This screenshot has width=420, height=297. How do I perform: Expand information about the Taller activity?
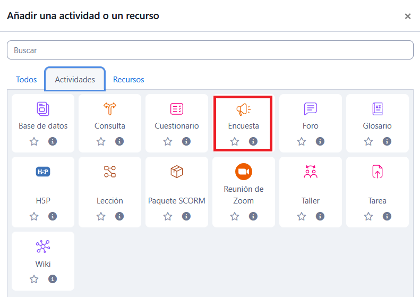click(x=320, y=216)
